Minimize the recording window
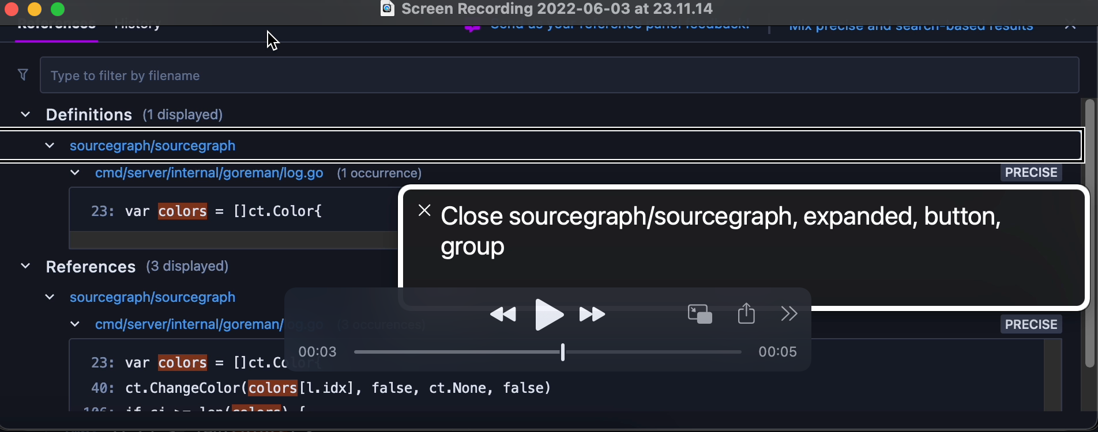Screen dimensions: 1098x432 click(35, 9)
